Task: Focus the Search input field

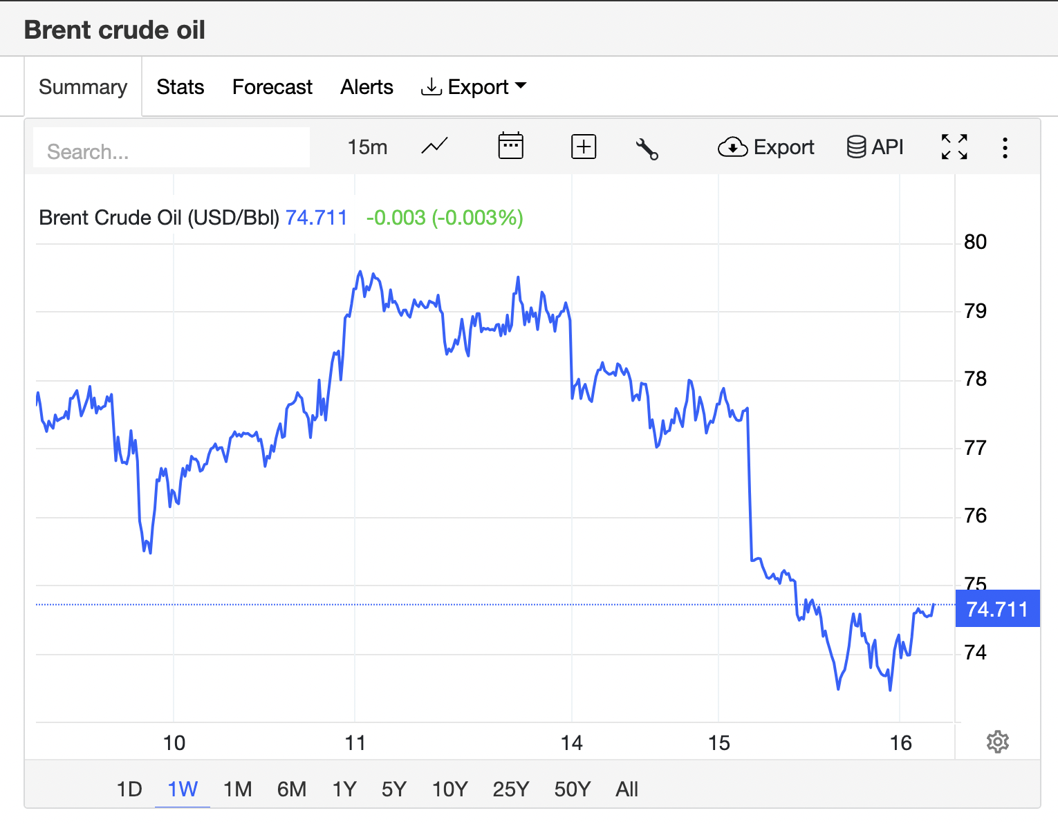Action: (171, 147)
